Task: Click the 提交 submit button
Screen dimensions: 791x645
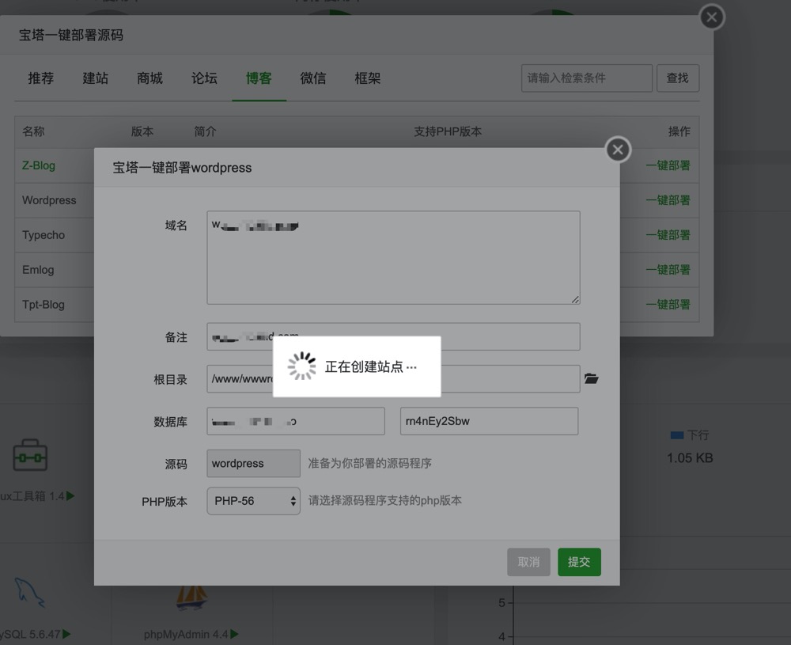Action: point(579,562)
